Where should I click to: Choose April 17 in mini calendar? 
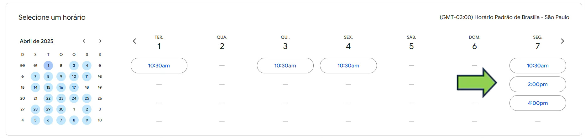tap(74, 87)
